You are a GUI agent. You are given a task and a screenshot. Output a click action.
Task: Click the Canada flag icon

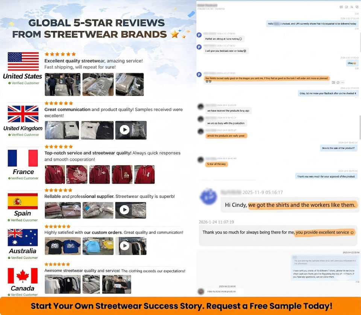[x=23, y=276]
